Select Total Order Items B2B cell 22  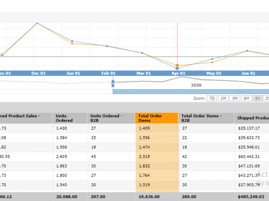pos(207,137)
